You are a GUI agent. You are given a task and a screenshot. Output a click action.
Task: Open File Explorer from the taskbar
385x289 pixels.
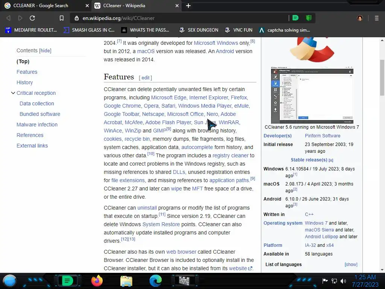point(126,281)
